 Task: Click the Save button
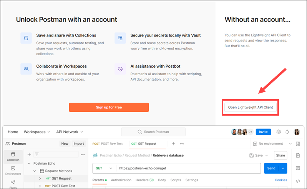tap(257, 155)
